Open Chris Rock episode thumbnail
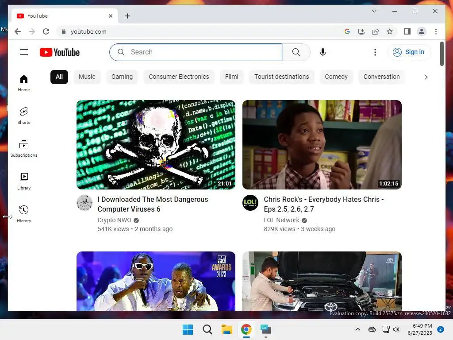The width and height of the screenshot is (453, 340). click(x=322, y=145)
